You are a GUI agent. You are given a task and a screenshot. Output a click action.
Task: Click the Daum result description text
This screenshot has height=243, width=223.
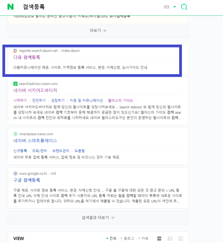tap(81, 68)
